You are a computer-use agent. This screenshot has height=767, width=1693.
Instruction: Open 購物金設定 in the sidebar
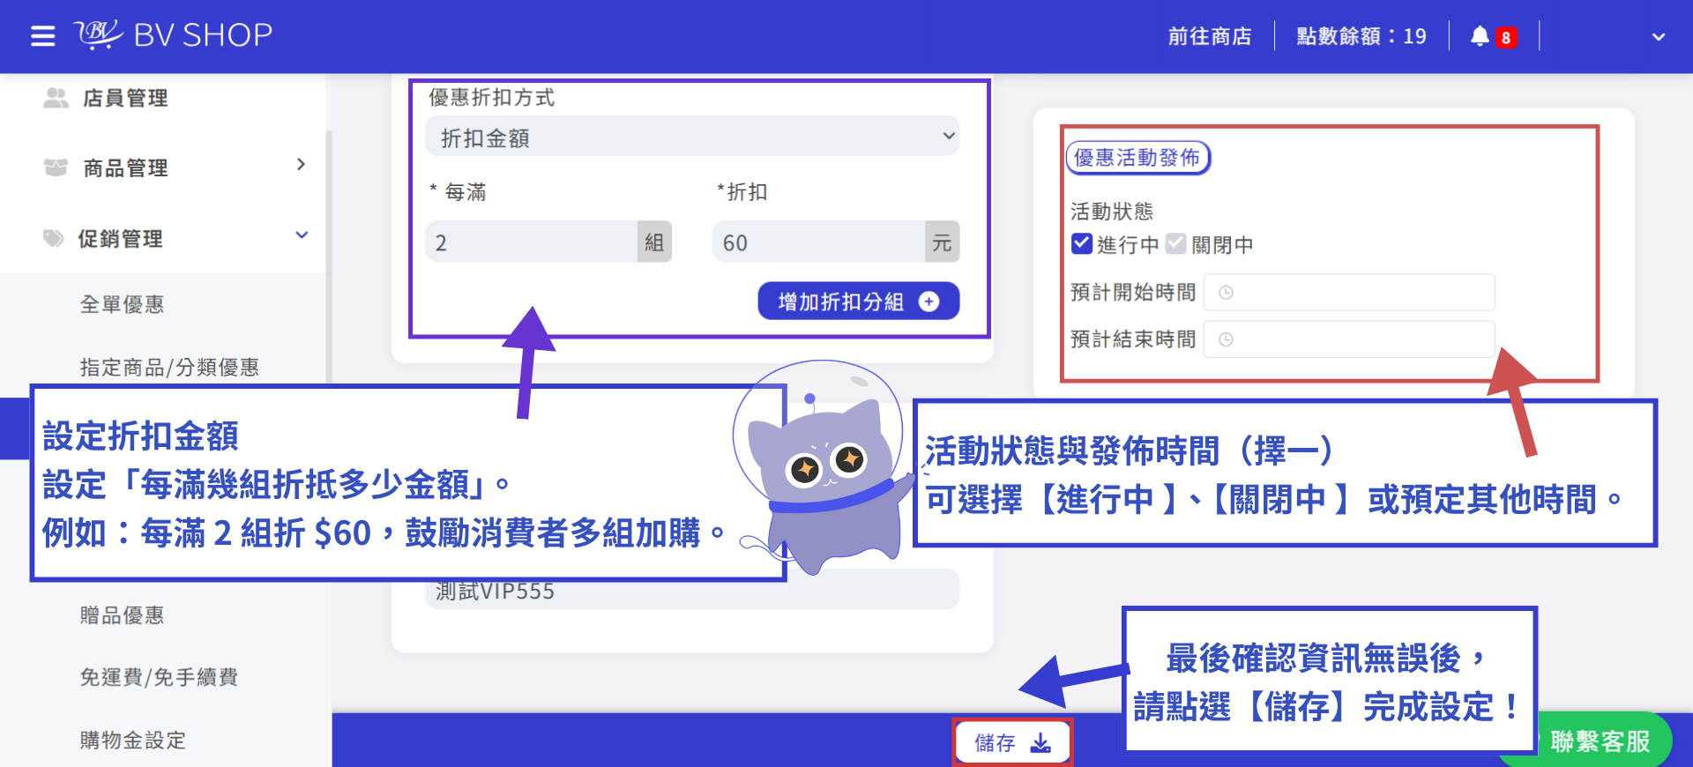click(132, 740)
